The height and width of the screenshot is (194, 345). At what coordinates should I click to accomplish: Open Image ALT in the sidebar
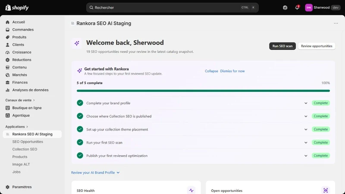[21, 164]
